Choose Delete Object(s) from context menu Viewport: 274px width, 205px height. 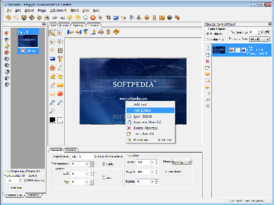tap(150, 128)
